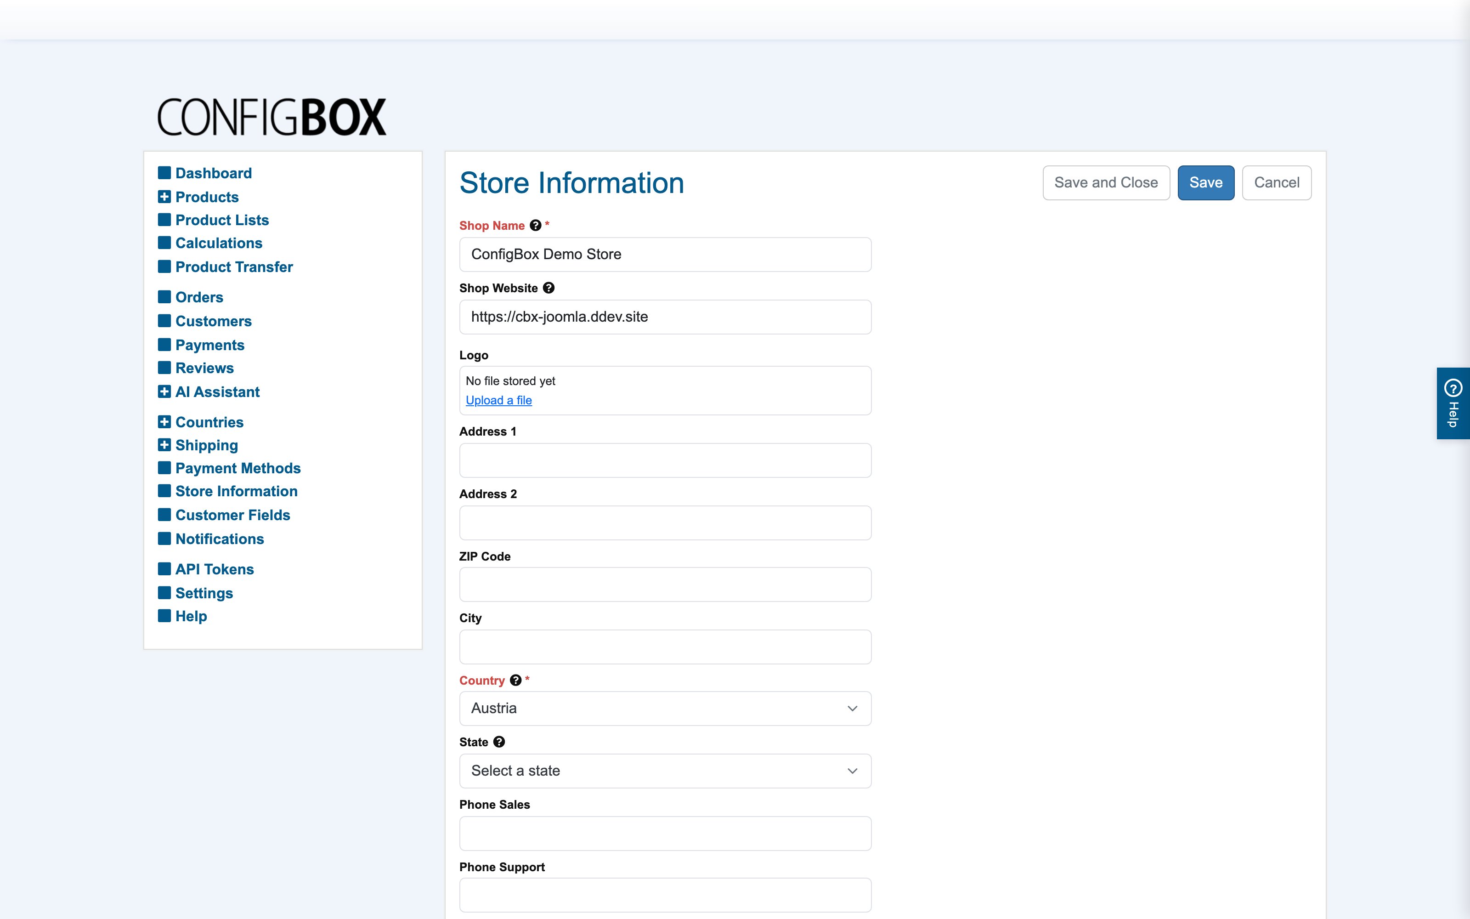
Task: Click into the ZIP Code field
Action: click(x=665, y=584)
